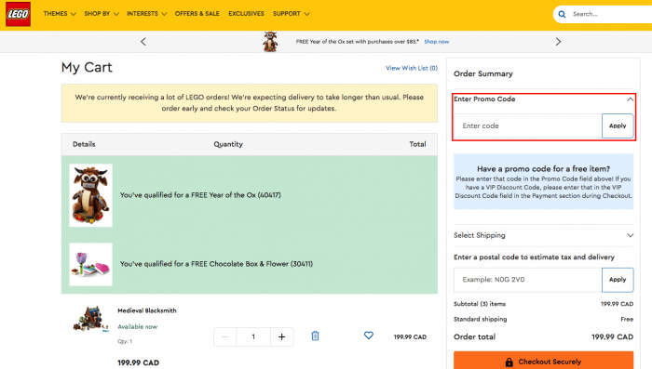Apply the postal code estimate
The height and width of the screenshot is (369, 652).
[x=618, y=280]
